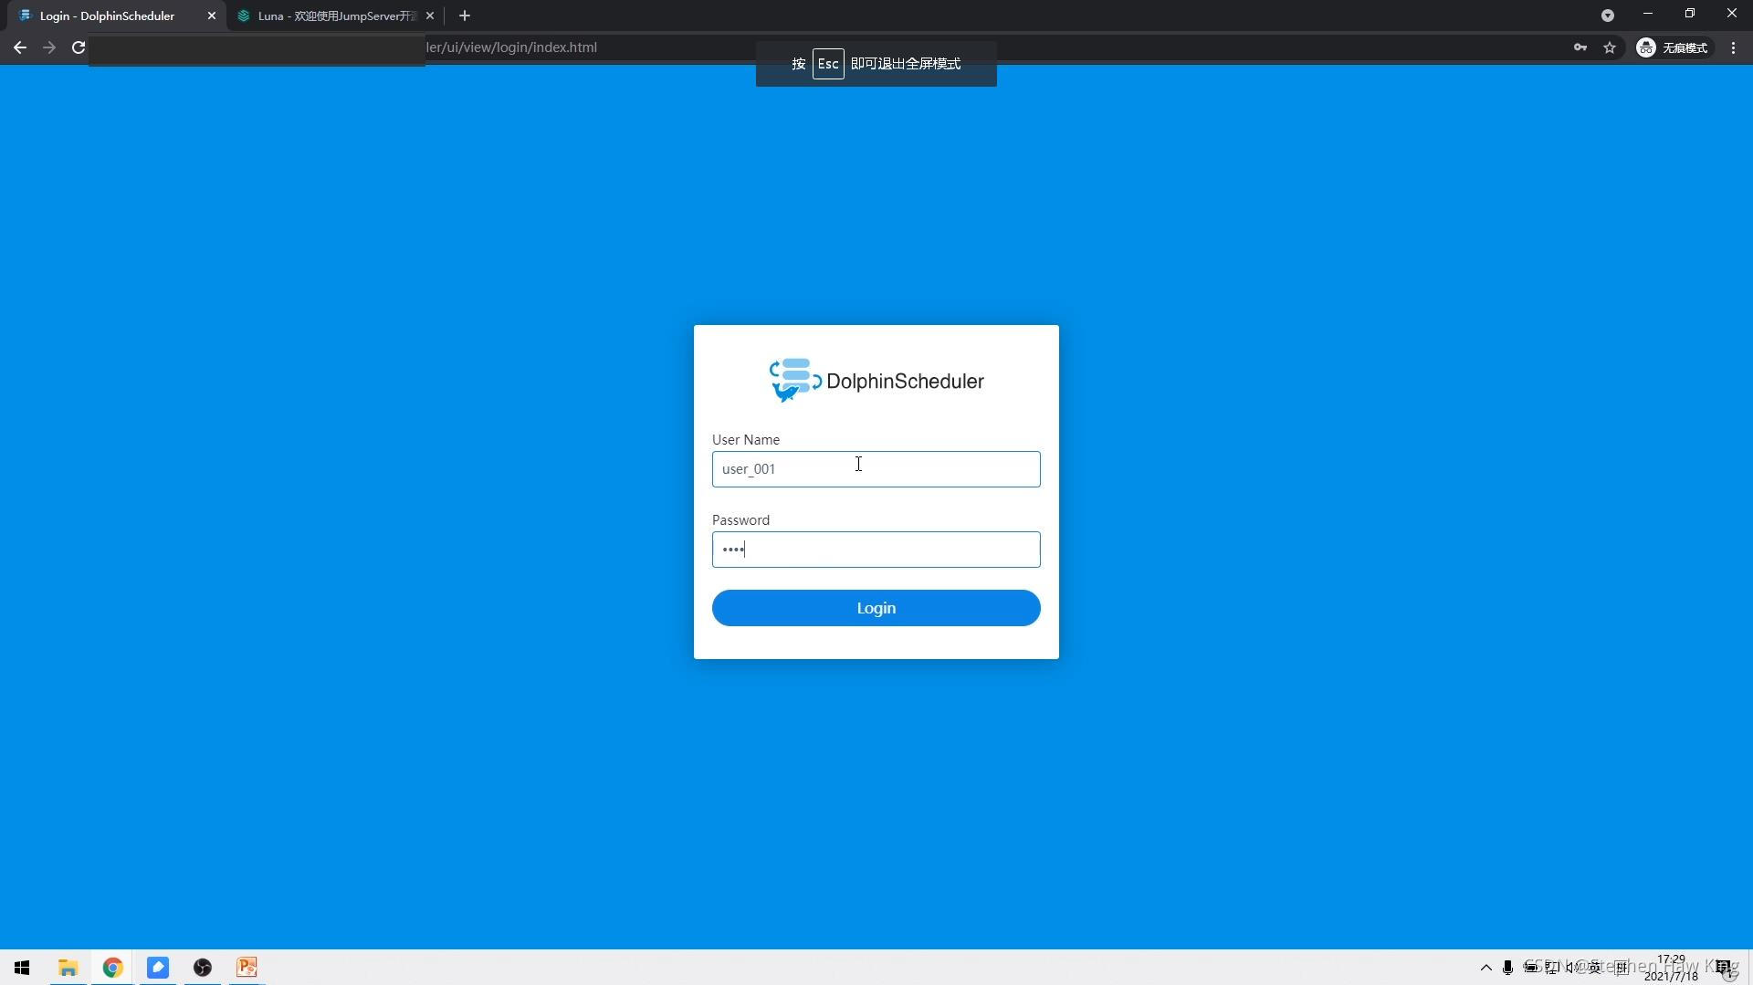The width and height of the screenshot is (1753, 985).
Task: Open File Explorer from taskbar
Action: (x=68, y=968)
